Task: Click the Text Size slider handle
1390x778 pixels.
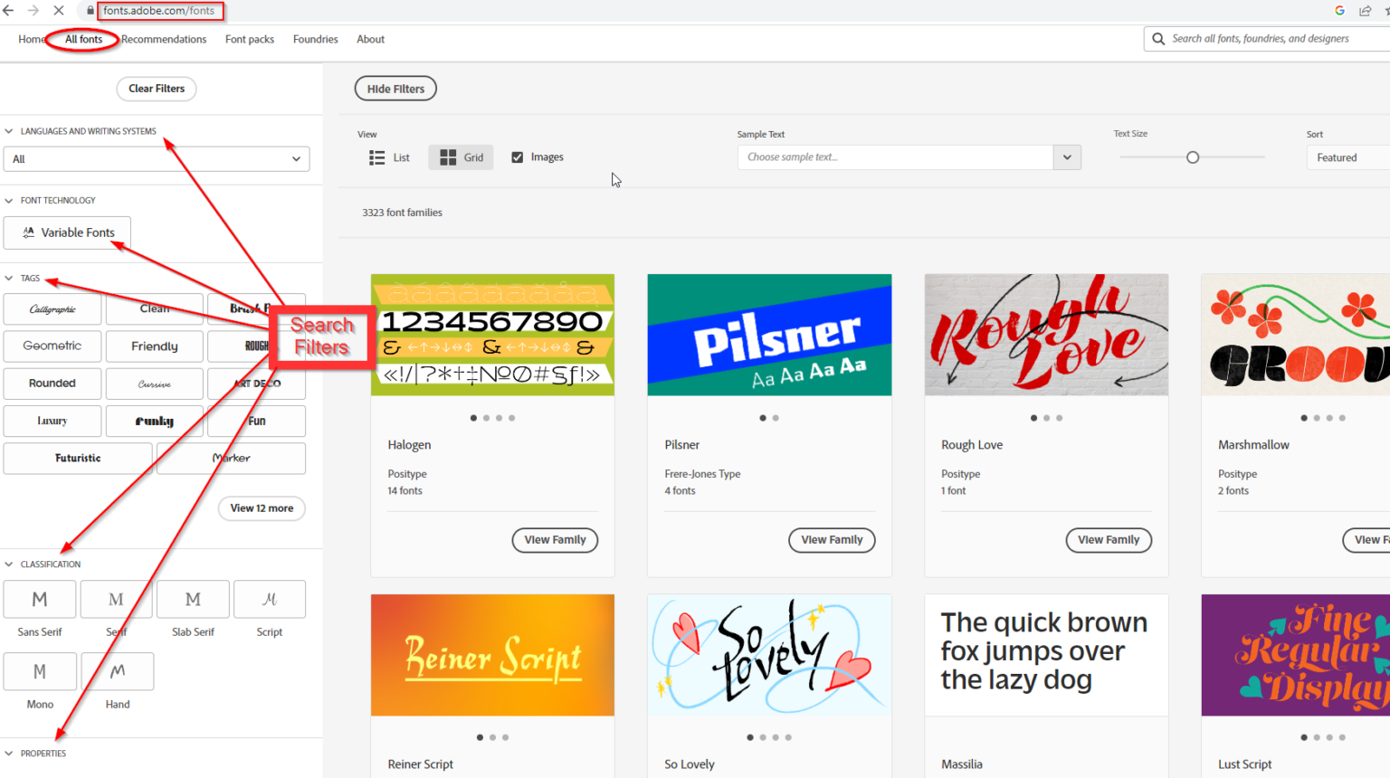Action: (1193, 157)
